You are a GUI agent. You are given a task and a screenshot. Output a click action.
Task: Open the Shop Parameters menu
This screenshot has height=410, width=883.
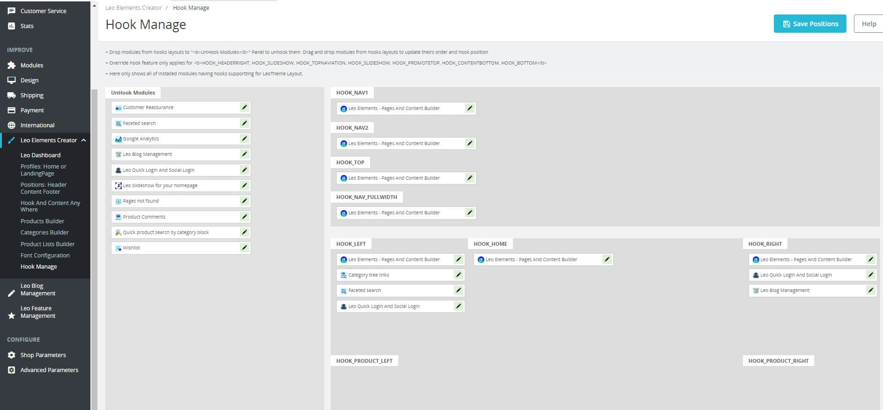click(x=43, y=355)
